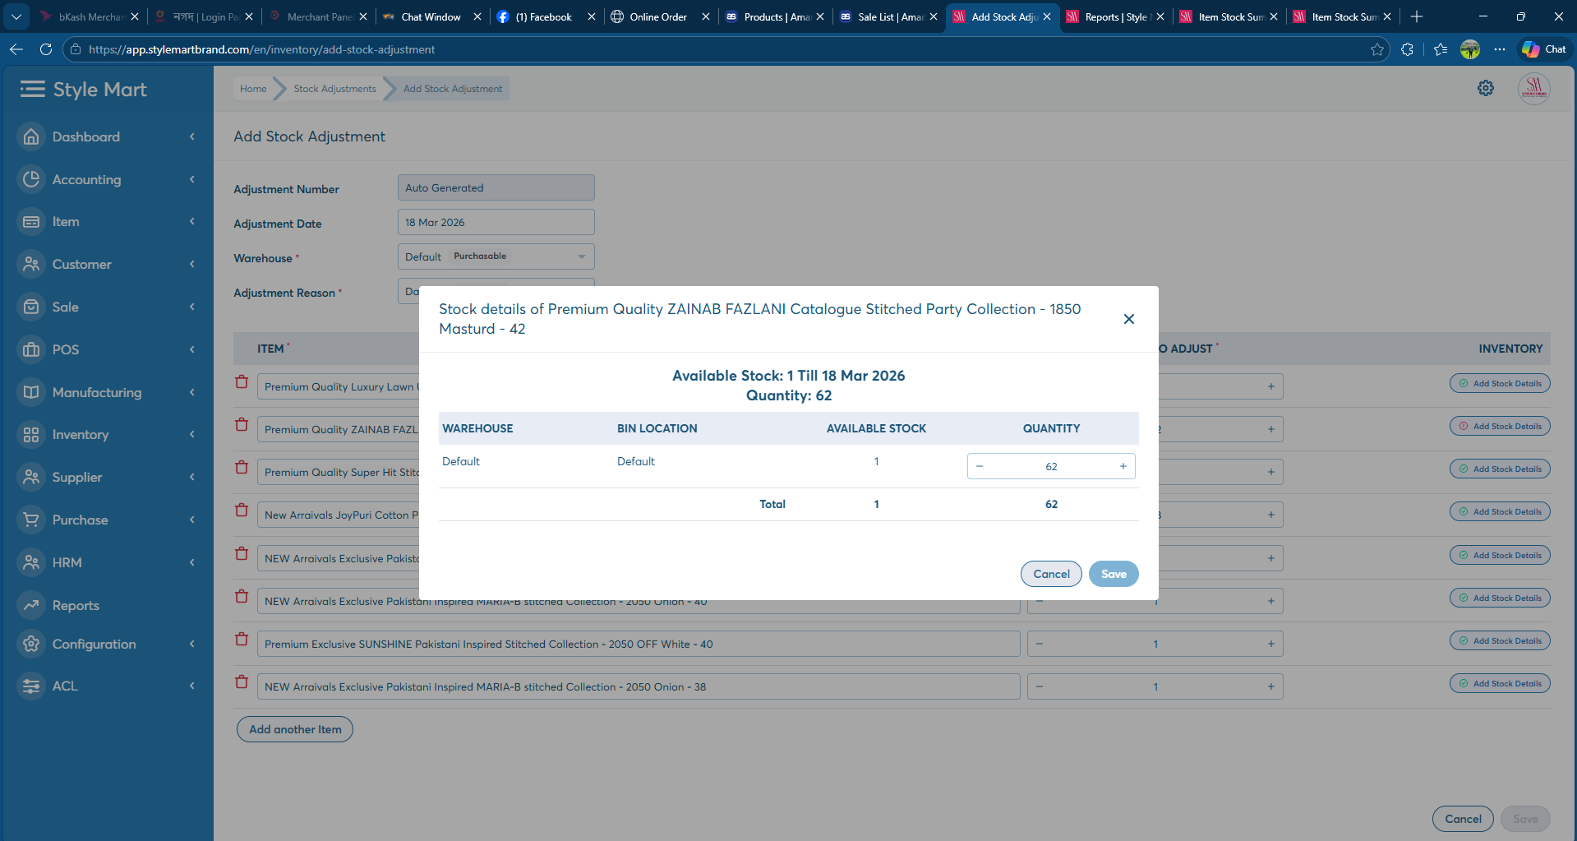Edit the quantity field showing 62
Screen dimensions: 1577x841
point(1050,466)
